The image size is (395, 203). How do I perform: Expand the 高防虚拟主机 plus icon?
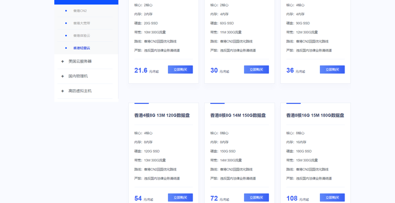(63, 91)
